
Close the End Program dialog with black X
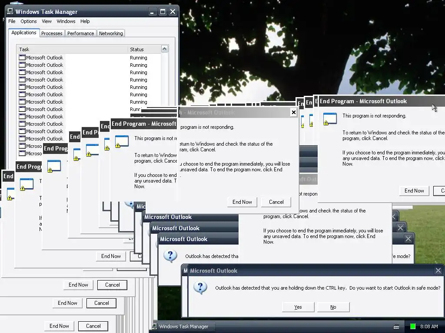[x=293, y=112]
